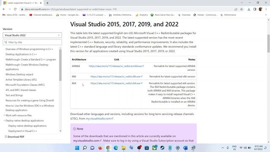Open the Version dropdown Visual Studio 2022

tap(32, 35)
